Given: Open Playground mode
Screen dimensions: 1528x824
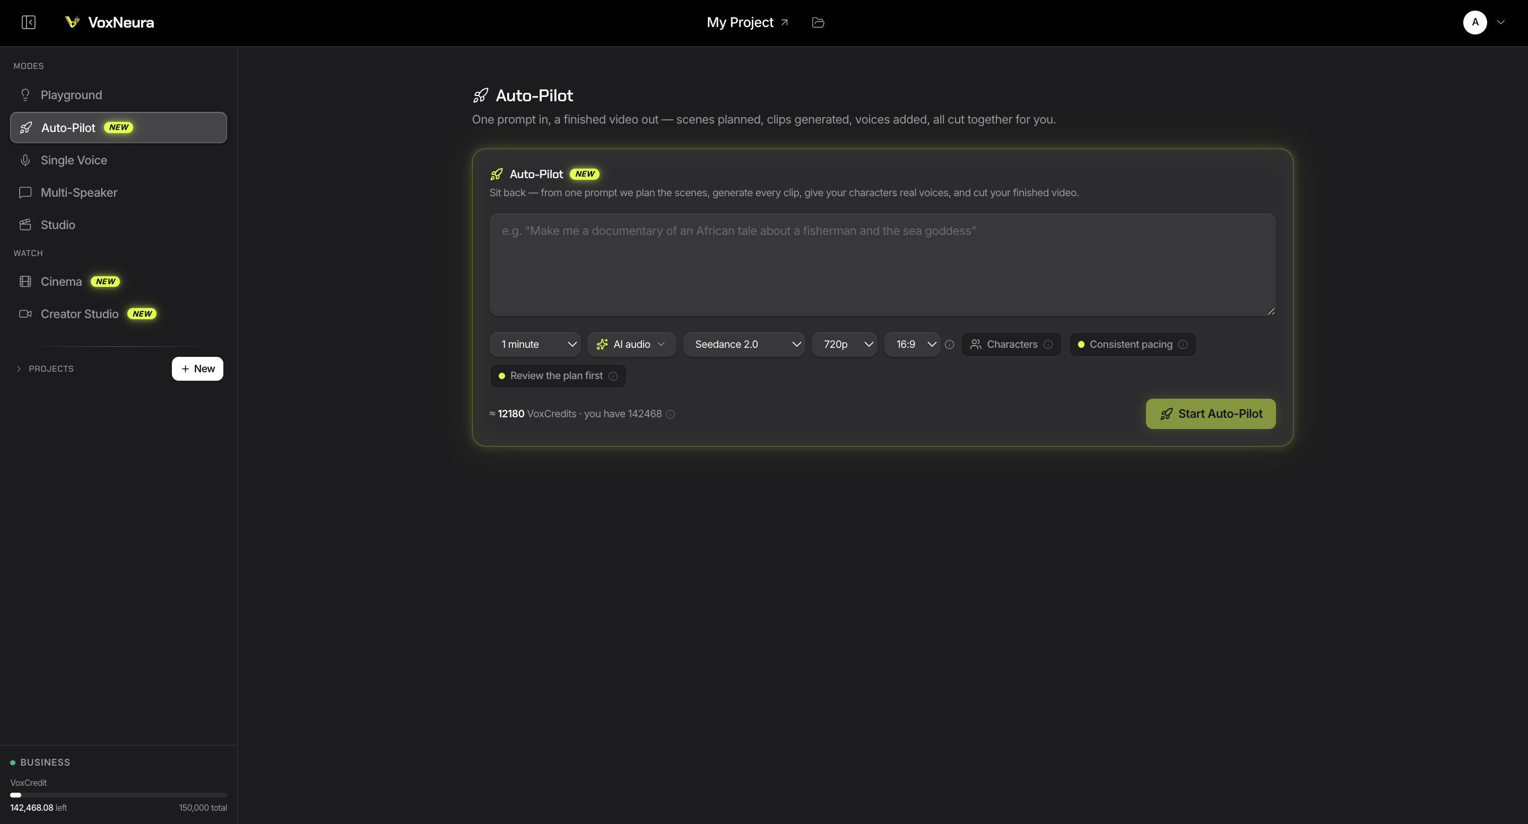Looking at the screenshot, I should 119,95.
